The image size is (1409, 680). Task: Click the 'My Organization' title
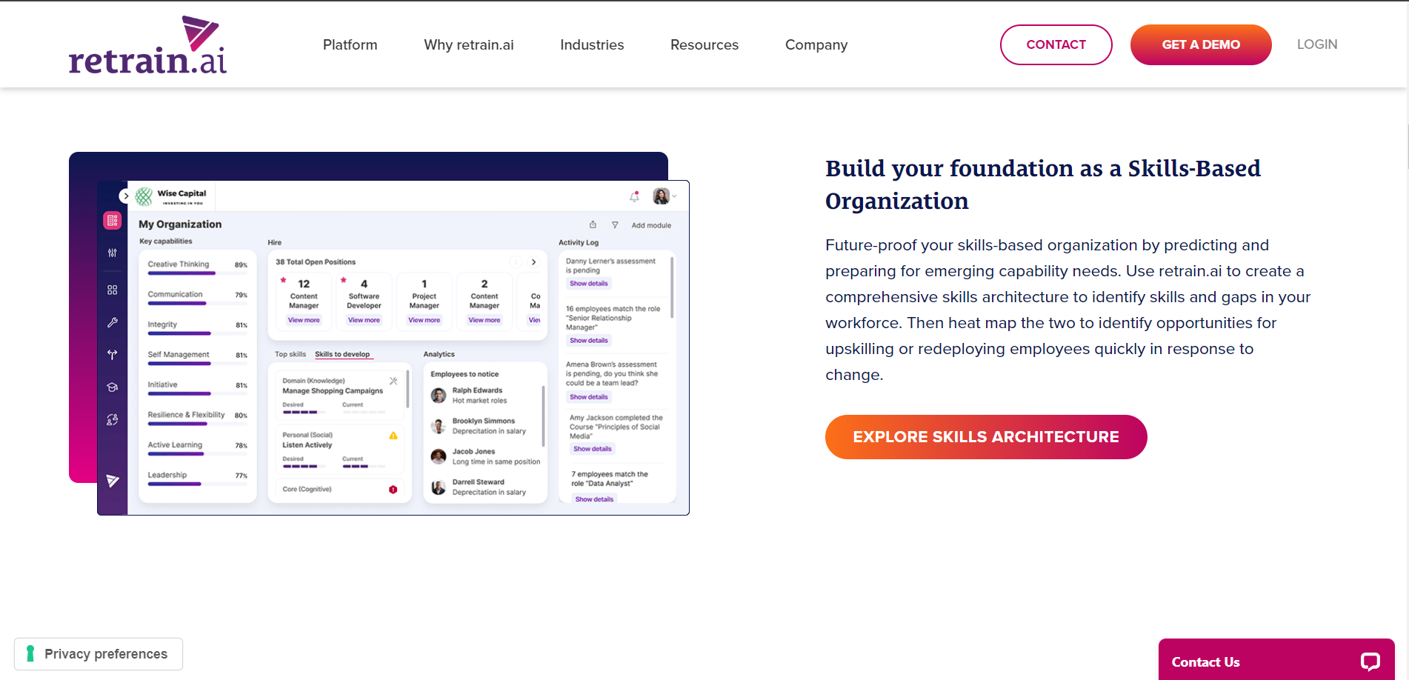(180, 224)
